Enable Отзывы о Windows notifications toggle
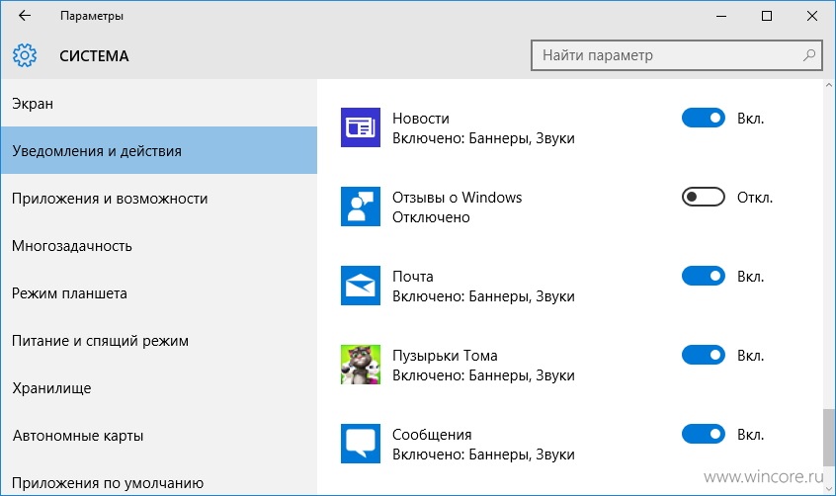 704,197
